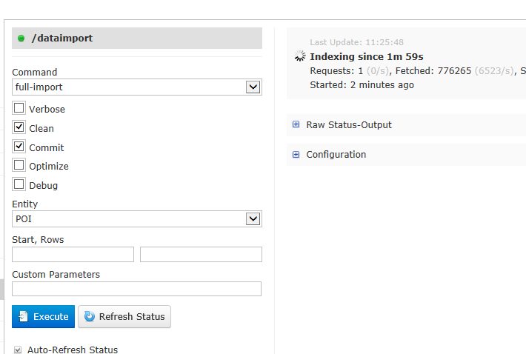Image resolution: width=526 pixels, height=354 pixels.
Task: Enable the Verbose checkbox
Action: [19, 108]
